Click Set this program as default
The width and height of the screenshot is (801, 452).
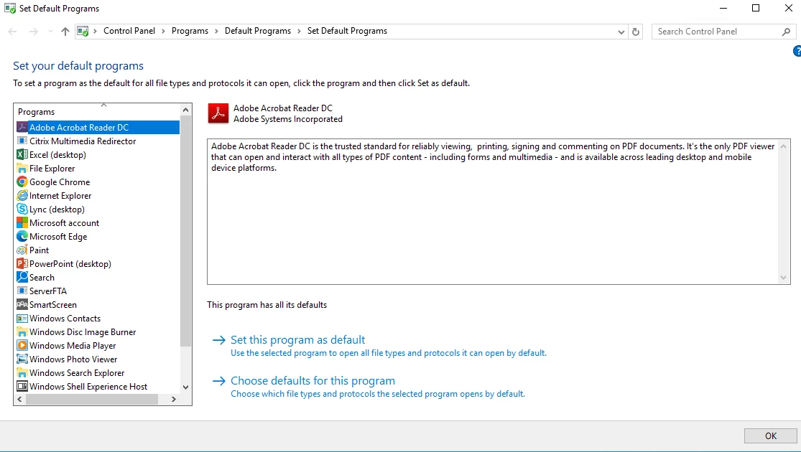(298, 340)
